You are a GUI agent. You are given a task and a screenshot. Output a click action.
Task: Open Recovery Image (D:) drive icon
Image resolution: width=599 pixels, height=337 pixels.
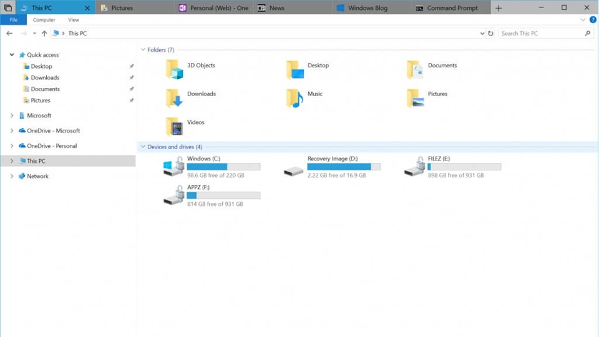[294, 169]
